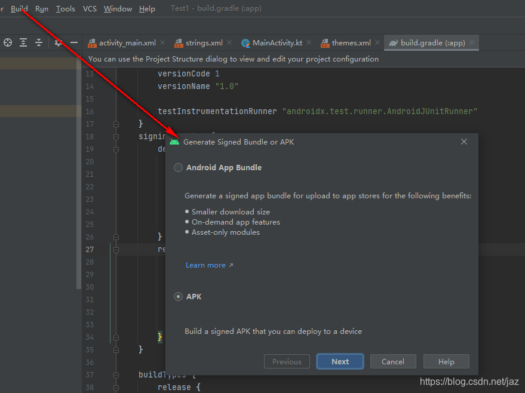Collapse the fold marker at line 19
525x393 pixels.
[116, 149]
